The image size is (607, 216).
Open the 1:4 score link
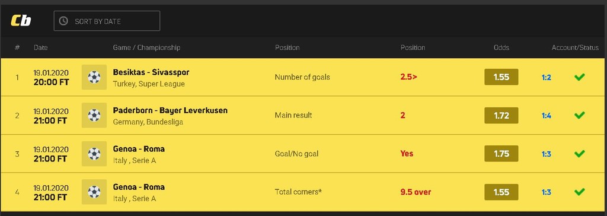[x=546, y=116]
